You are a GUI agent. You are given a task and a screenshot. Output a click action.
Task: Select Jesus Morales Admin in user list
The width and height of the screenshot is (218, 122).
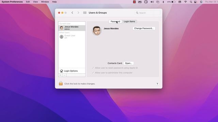pos(72,28)
